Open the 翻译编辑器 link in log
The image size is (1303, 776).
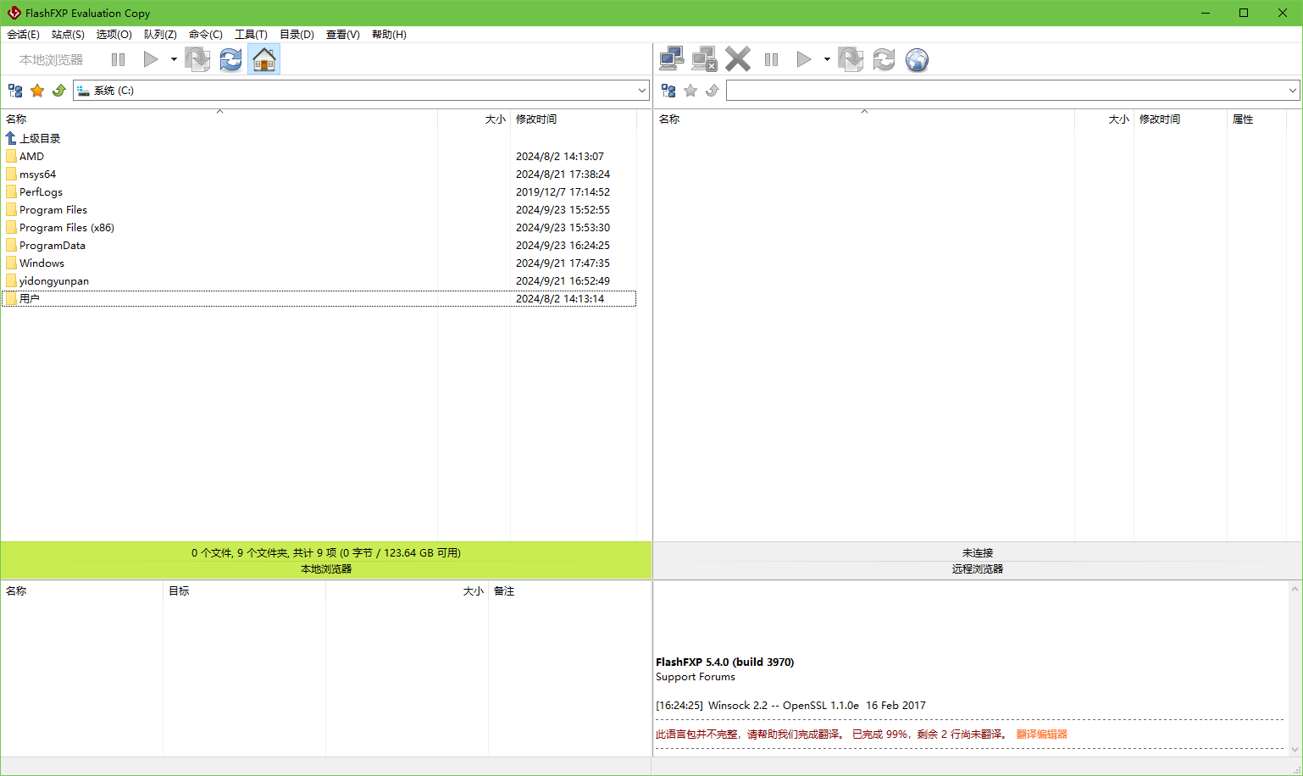coord(1041,734)
